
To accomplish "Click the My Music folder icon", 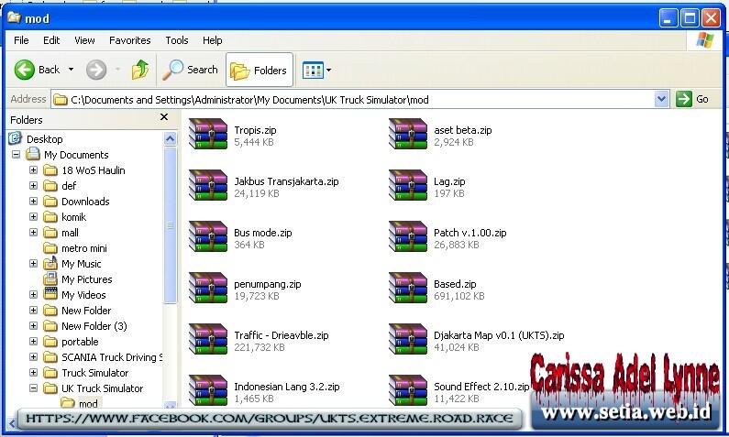I will (x=50, y=263).
